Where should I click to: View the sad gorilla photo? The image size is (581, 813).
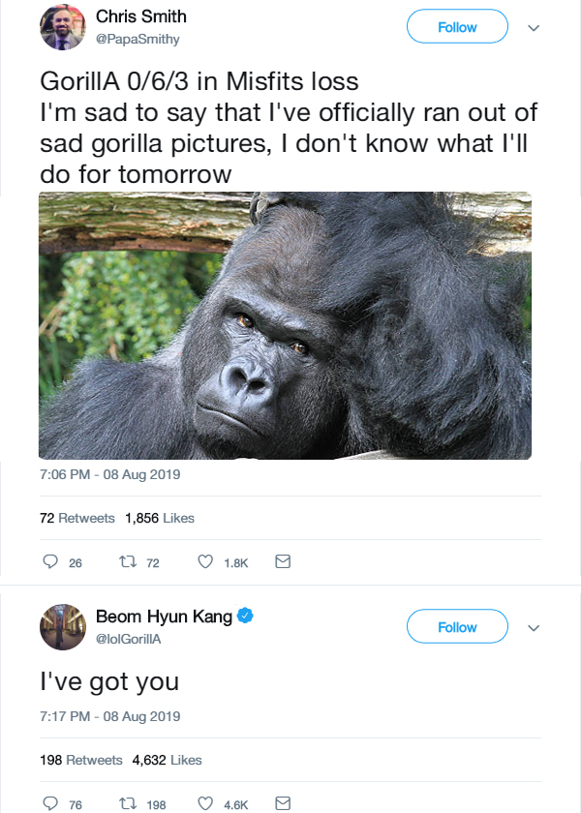coord(285,325)
